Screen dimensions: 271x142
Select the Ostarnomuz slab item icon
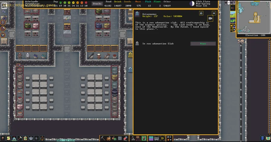click(x=138, y=14)
